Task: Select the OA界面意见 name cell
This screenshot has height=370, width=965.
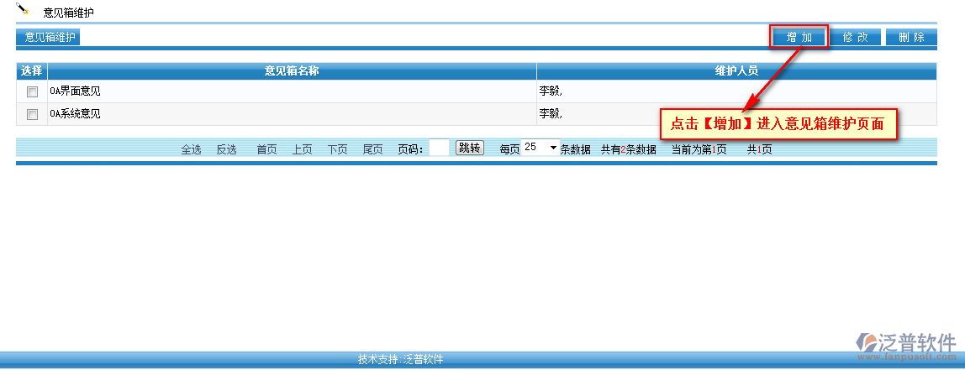Action: point(292,91)
